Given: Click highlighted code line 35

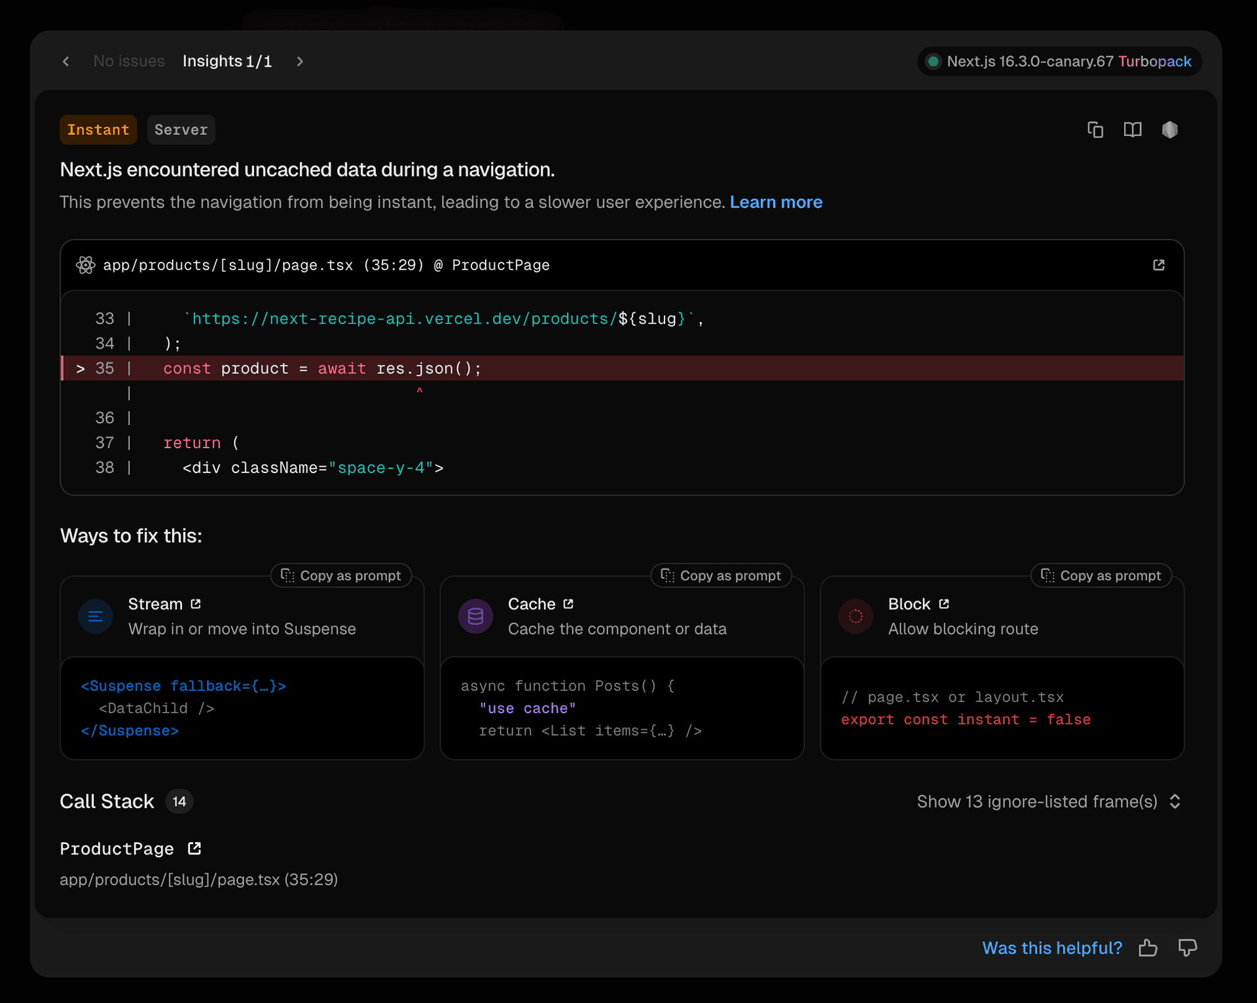Looking at the screenshot, I should click(622, 368).
